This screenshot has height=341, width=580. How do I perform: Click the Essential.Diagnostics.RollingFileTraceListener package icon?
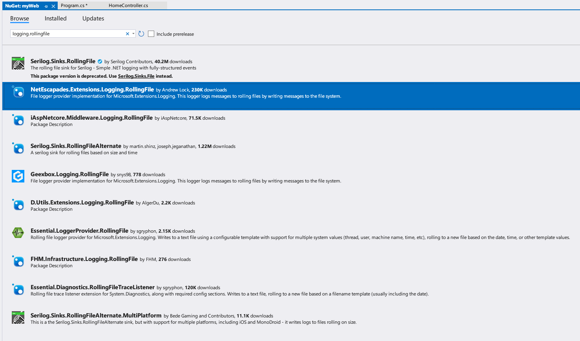(x=18, y=289)
